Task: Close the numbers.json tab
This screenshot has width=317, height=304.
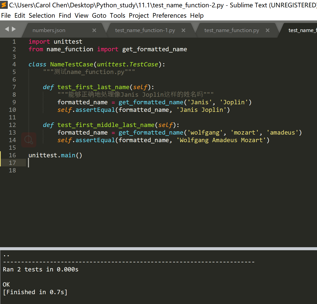Action: tap(94, 30)
